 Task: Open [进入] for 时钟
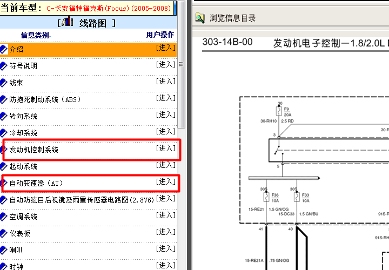pos(166,266)
